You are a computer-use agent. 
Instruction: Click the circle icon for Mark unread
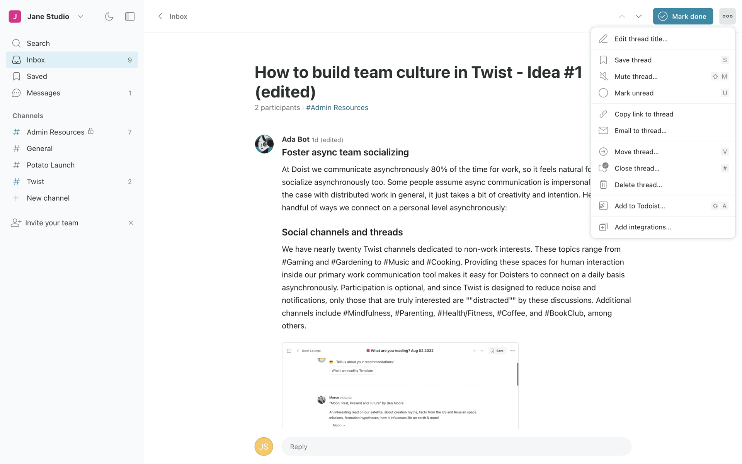point(603,93)
